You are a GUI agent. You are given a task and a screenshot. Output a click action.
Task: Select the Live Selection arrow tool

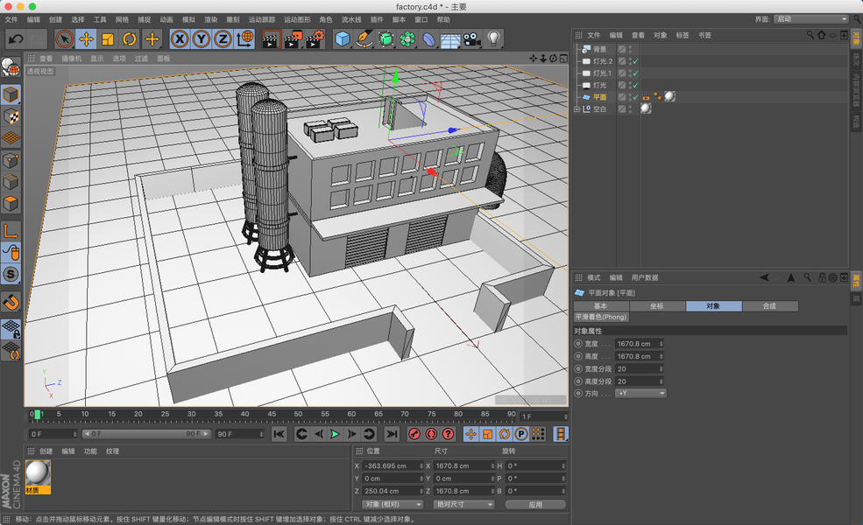[x=64, y=39]
